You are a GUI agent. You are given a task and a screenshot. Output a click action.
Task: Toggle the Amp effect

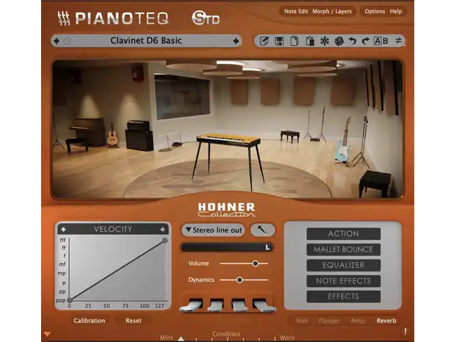(x=358, y=321)
